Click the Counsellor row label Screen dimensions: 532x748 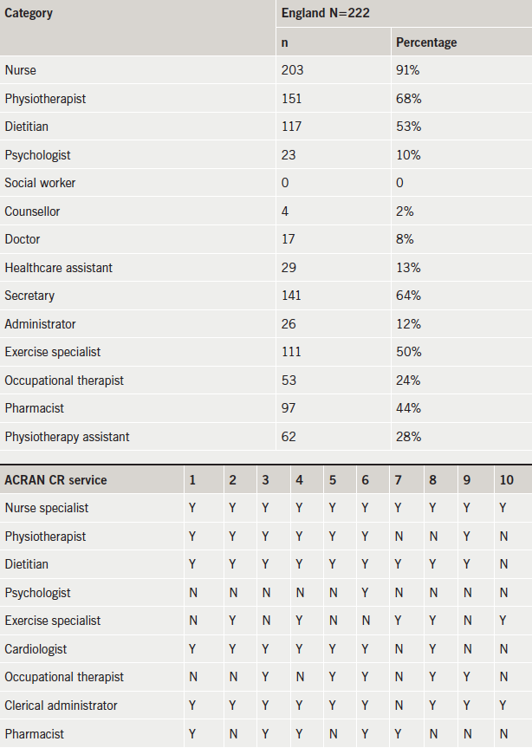point(32,211)
